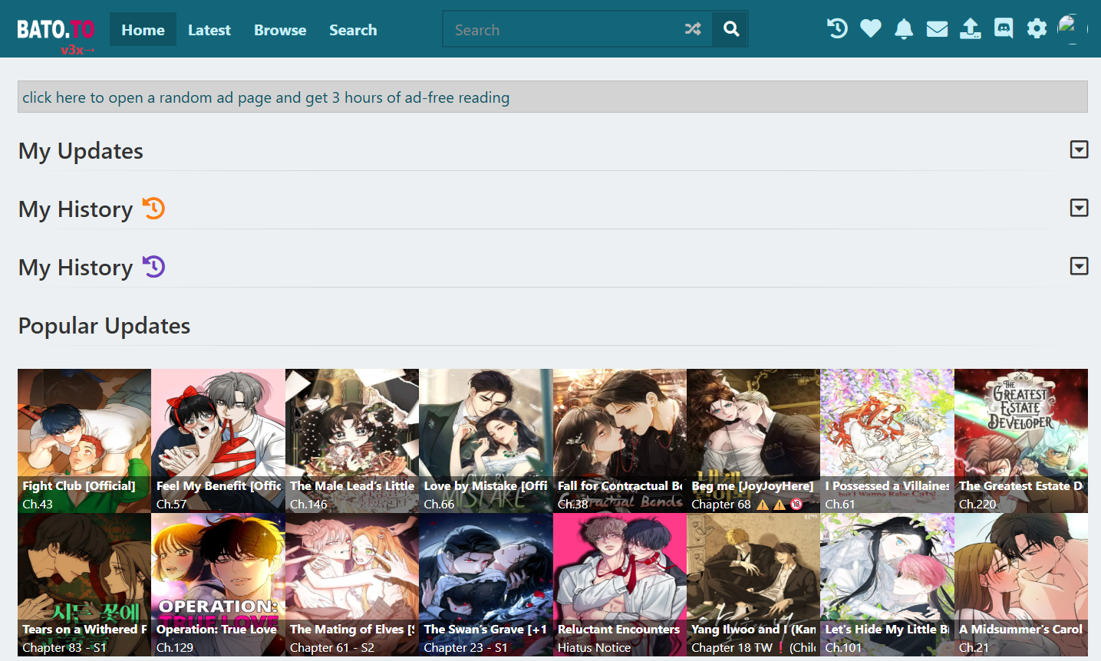Click Hiatus Notice under Reluctant Encounters
This screenshot has width=1101, height=661.
pos(594,647)
